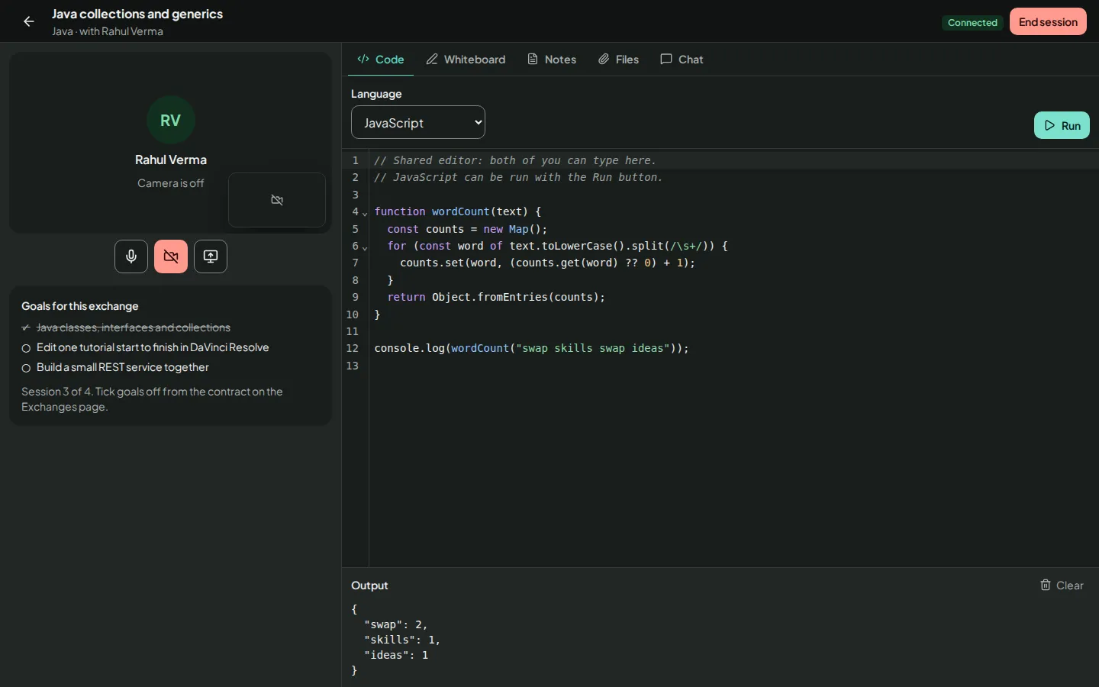Screen dimensions: 1099x687
Task: Tick the Build a small REST service goal
Action: pos(26,368)
